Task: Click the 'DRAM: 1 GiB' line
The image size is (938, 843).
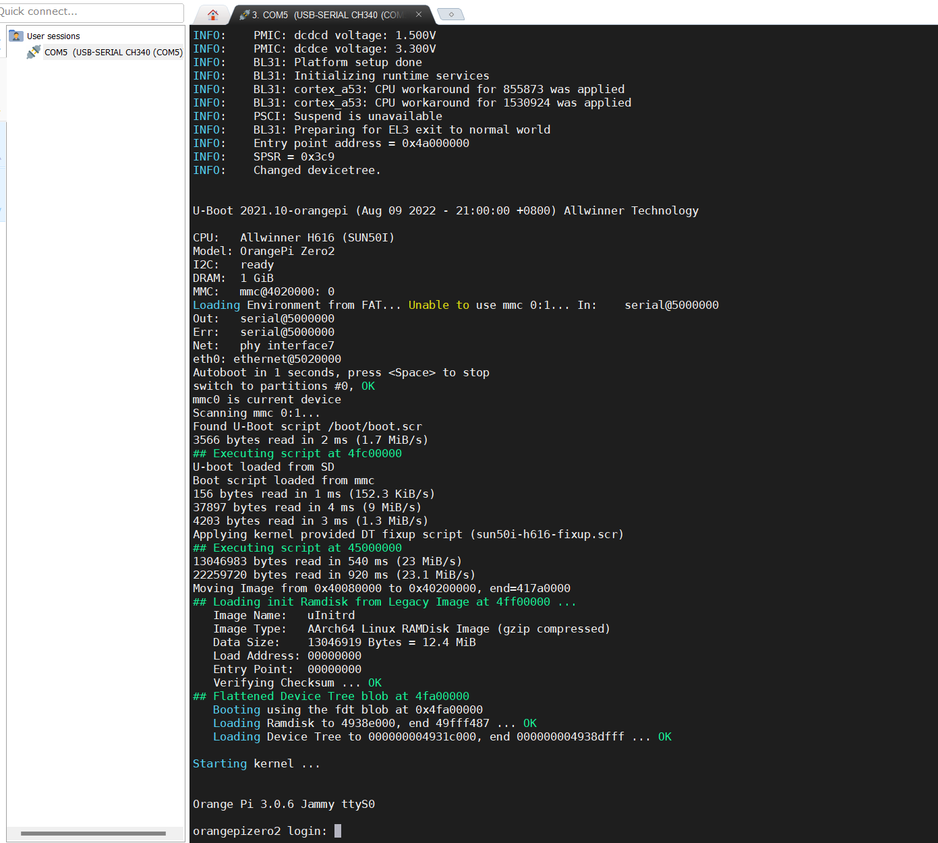Action: 233,278
